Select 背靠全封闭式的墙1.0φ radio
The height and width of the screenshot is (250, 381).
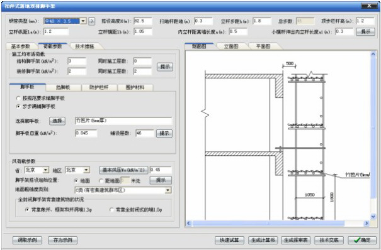(x=111, y=210)
